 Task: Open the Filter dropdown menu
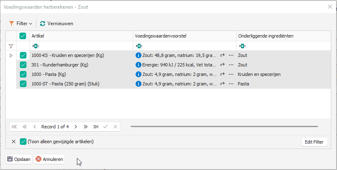(x=21, y=24)
